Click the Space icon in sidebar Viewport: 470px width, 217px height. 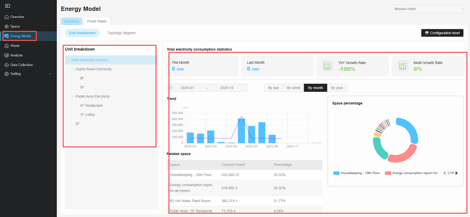click(x=7, y=27)
